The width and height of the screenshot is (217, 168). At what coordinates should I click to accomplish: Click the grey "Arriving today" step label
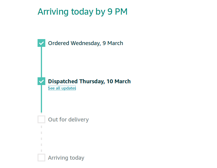[66, 158]
